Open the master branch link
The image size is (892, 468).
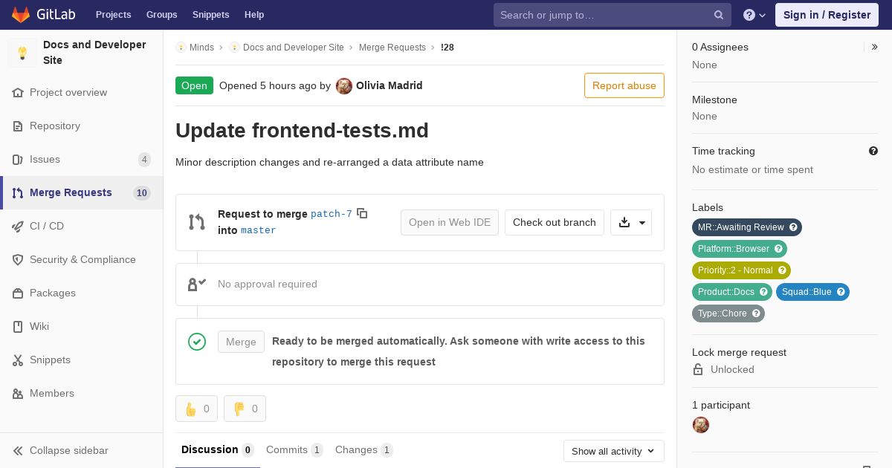coord(258,230)
